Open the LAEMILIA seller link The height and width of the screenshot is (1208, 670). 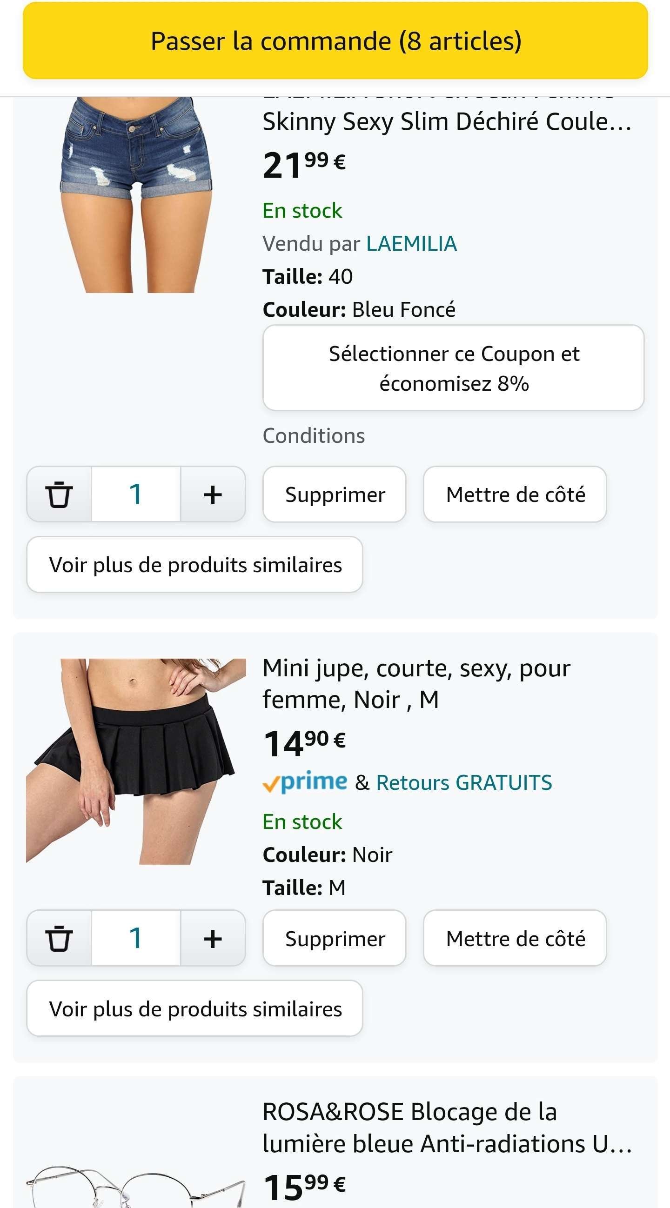tap(411, 244)
